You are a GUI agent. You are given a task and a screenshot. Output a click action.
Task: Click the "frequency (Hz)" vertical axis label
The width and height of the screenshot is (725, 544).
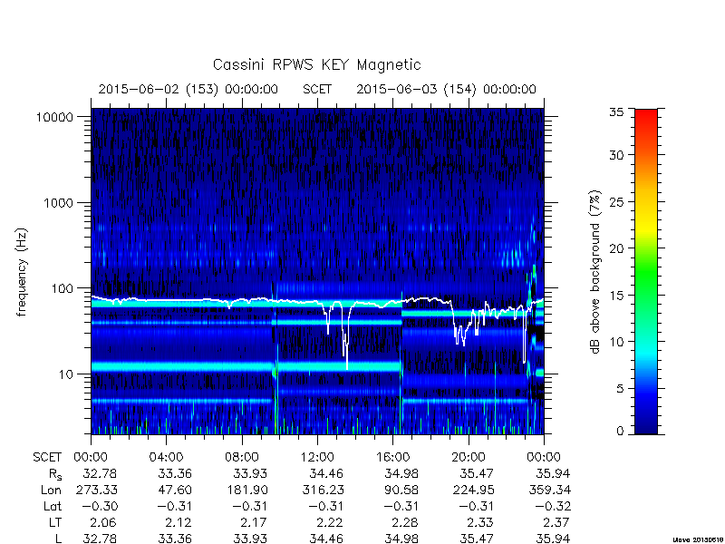click(21, 273)
